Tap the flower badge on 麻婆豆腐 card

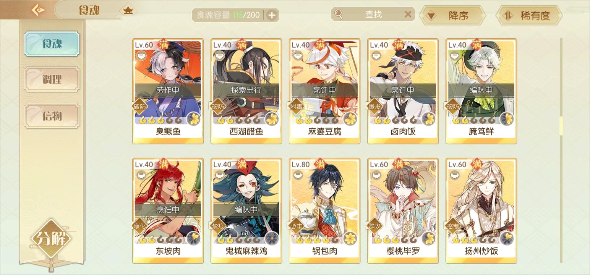350,119
